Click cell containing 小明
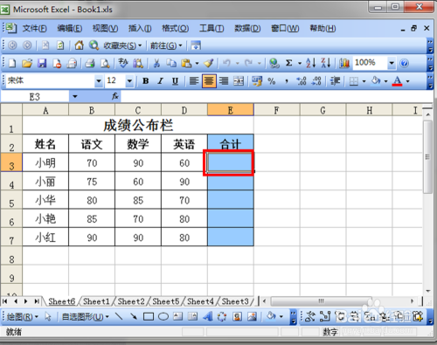Image resolution: width=437 pixels, height=345 pixels. pyautogui.click(x=45, y=162)
